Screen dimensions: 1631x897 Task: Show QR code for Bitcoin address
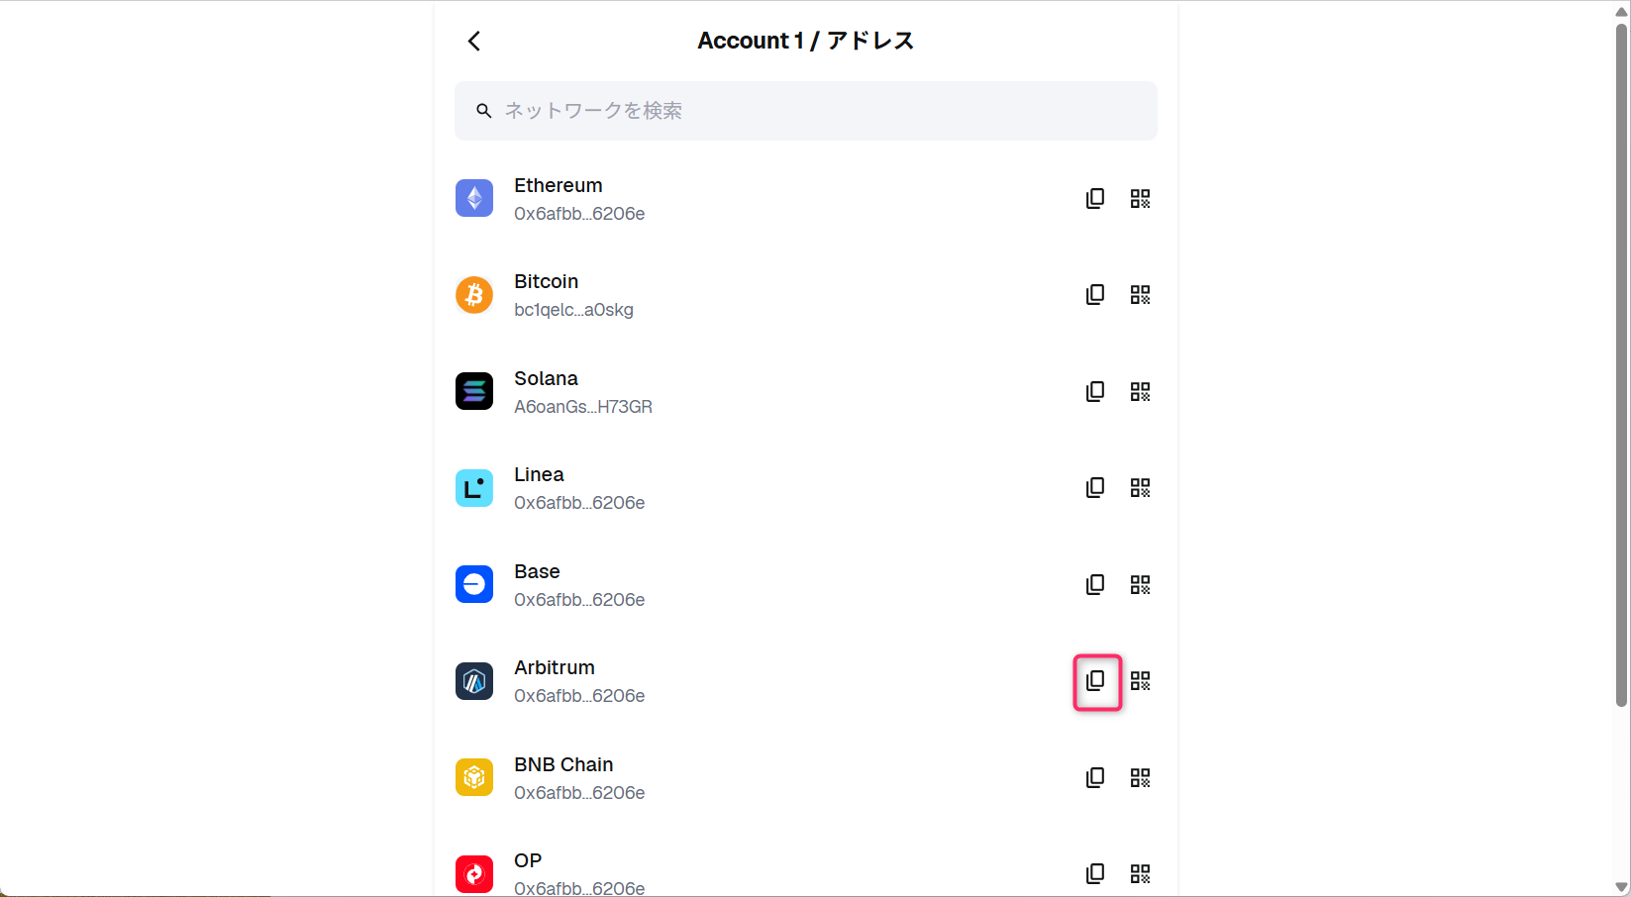pos(1141,295)
